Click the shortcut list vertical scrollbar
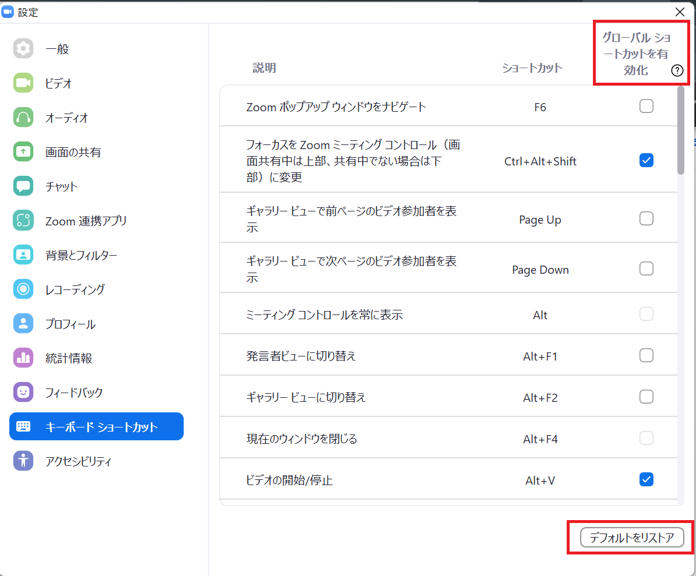Screen dimensions: 696x576 point(680,130)
